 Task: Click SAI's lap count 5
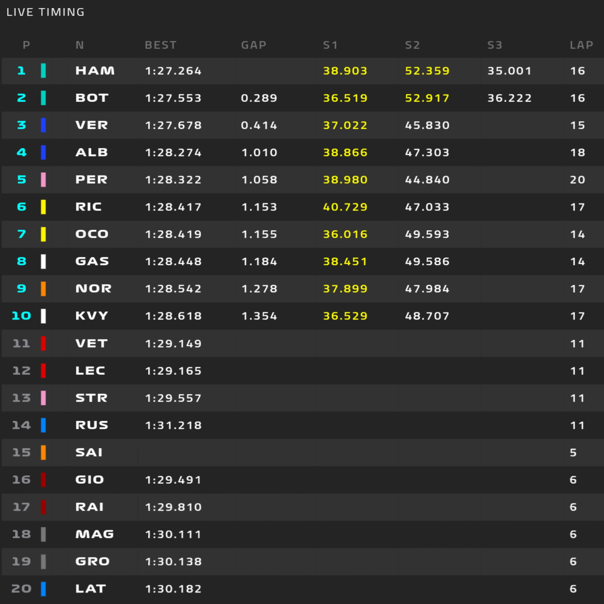point(573,453)
